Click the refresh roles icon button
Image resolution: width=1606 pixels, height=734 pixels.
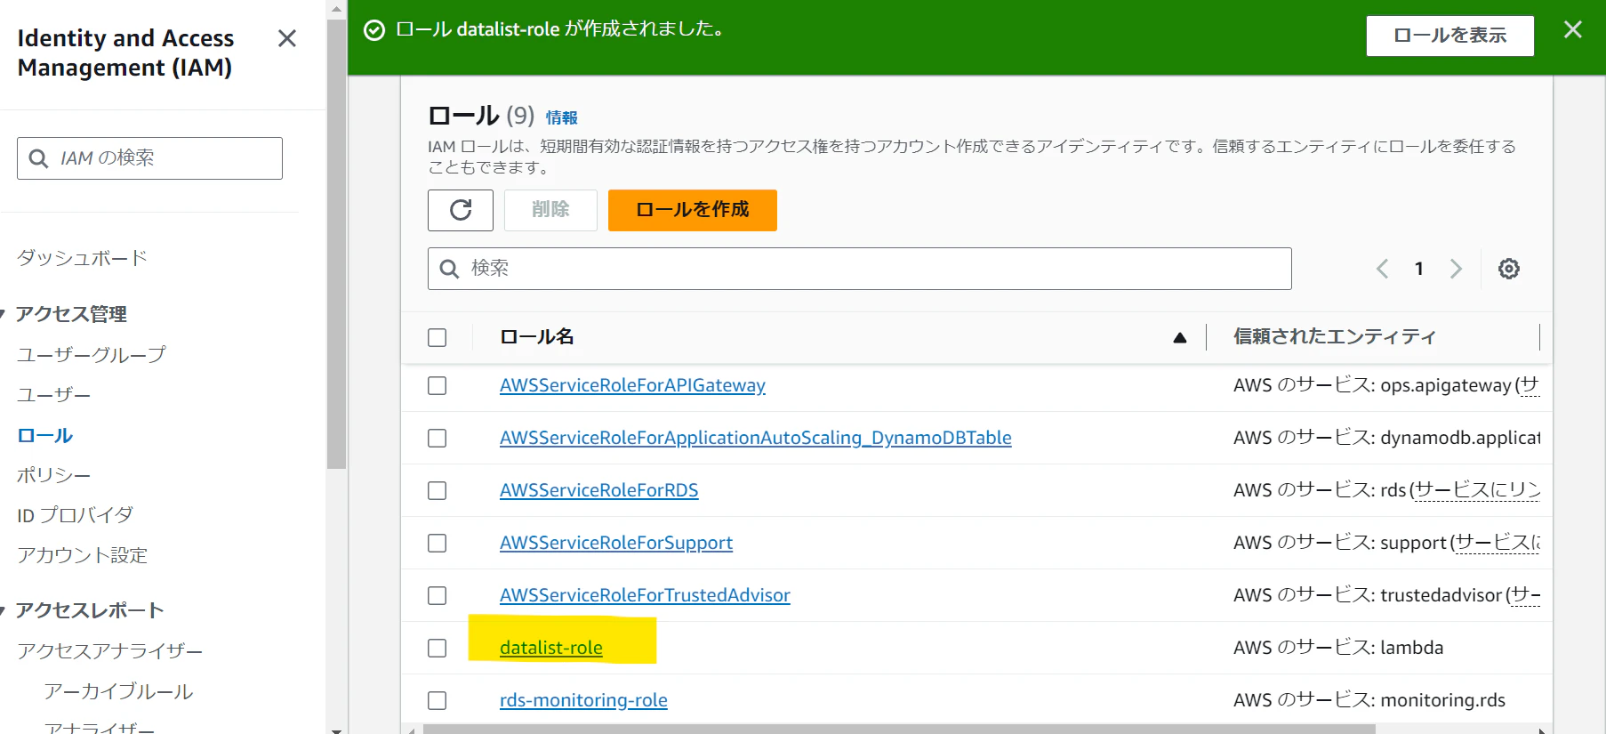461,210
